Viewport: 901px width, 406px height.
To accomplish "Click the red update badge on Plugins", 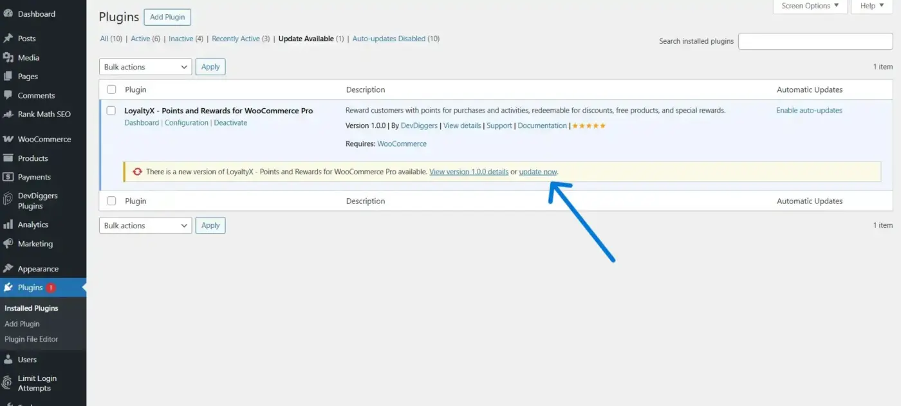I will 51,288.
